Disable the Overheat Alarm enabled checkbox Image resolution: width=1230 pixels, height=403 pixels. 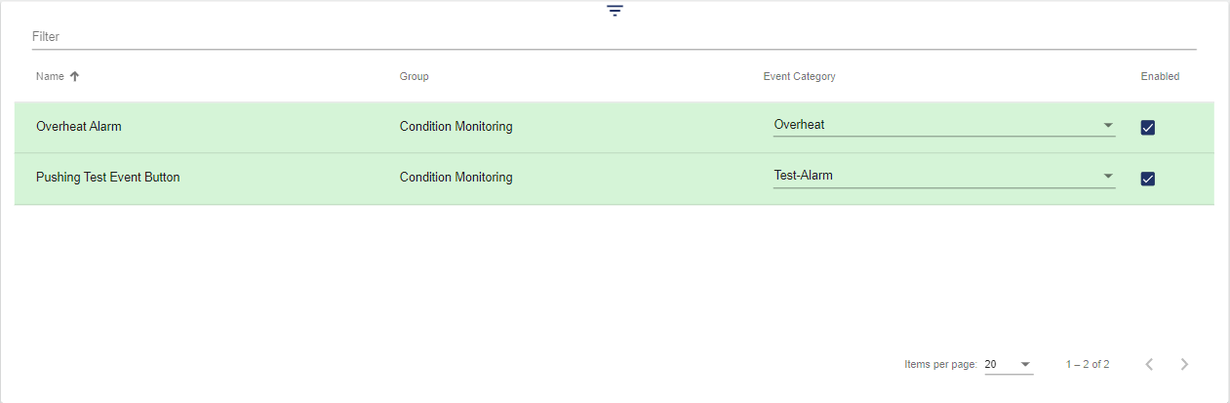point(1148,128)
